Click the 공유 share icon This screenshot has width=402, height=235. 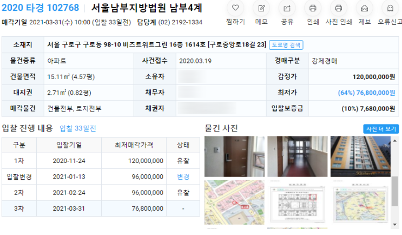(287, 8)
